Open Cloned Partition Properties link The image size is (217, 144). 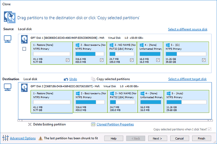tap(115, 124)
